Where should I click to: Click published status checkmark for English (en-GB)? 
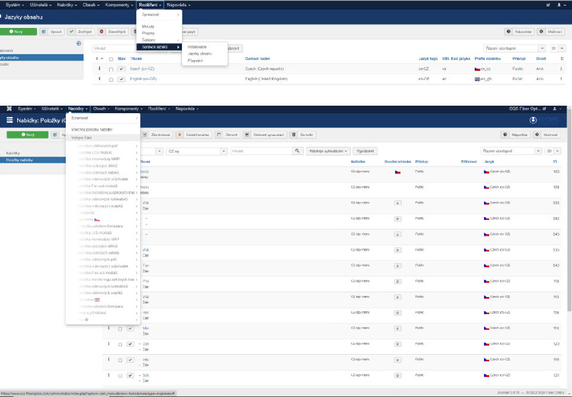coord(121,79)
